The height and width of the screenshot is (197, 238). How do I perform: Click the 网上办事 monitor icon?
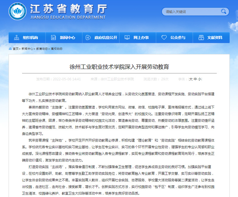(127, 38)
